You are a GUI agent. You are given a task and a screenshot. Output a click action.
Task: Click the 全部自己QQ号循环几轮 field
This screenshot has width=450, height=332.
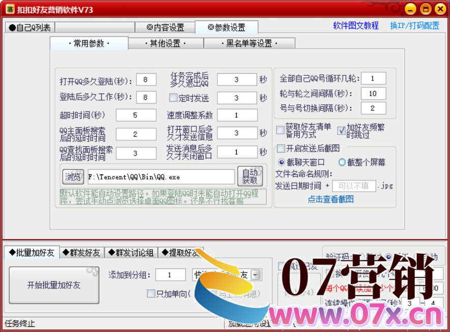374,78
